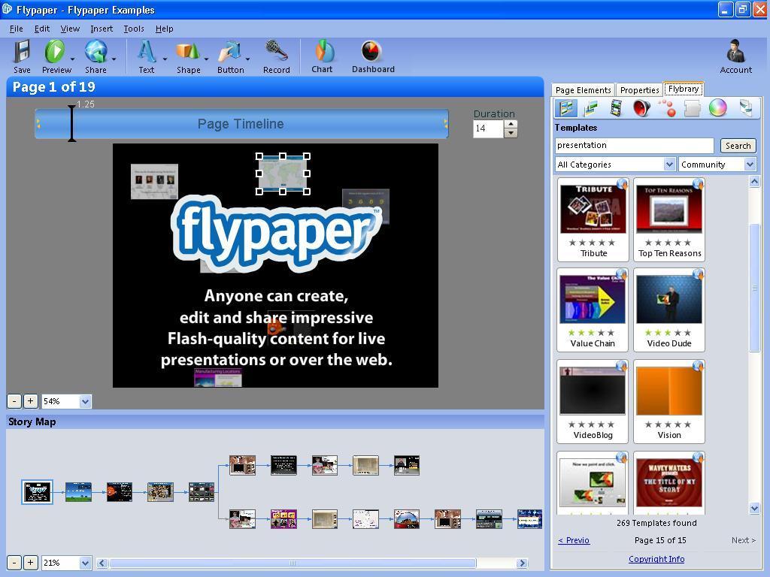The image size is (770, 577).
Task: Zoom out the Story Map with minus button
Action: coord(14,563)
